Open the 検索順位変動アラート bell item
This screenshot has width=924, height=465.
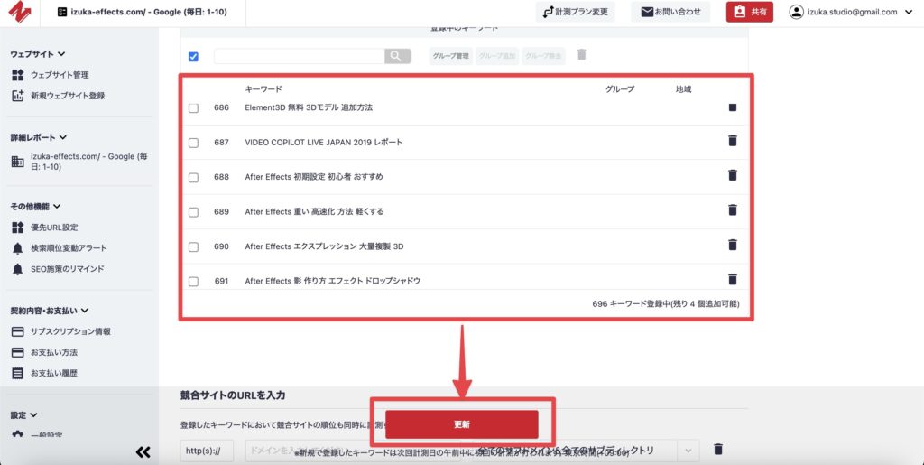pyautogui.click(x=68, y=248)
